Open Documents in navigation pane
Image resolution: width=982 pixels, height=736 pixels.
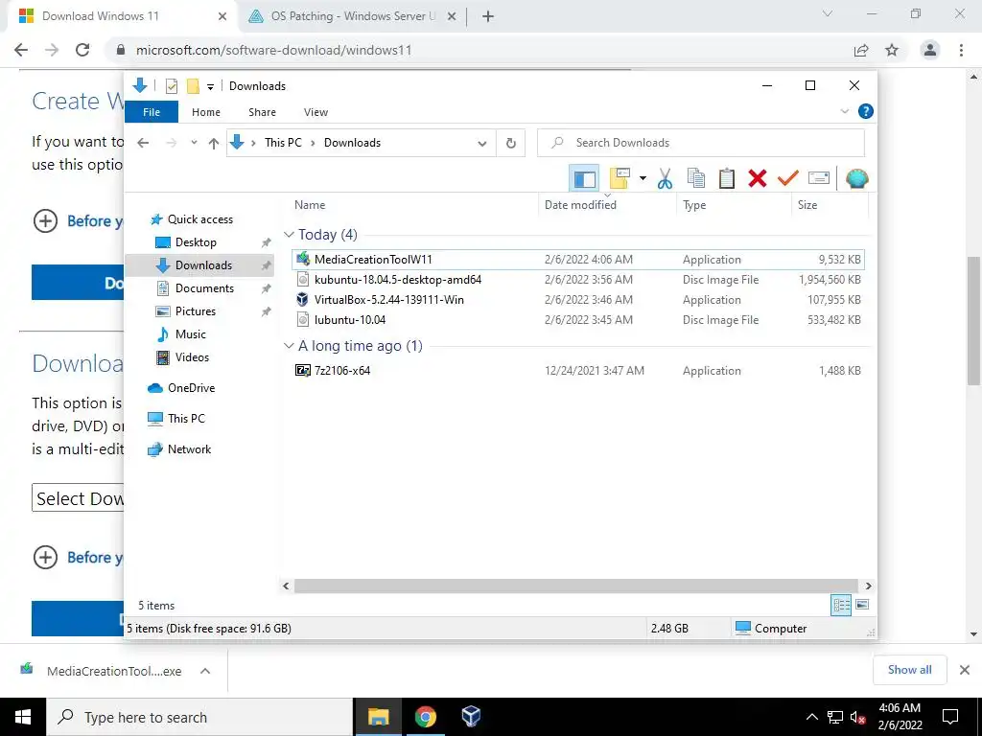[204, 288]
